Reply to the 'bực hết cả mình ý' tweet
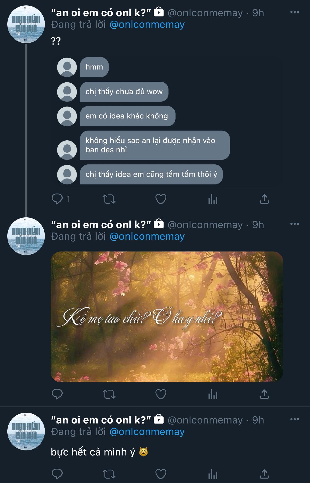 coord(57,474)
